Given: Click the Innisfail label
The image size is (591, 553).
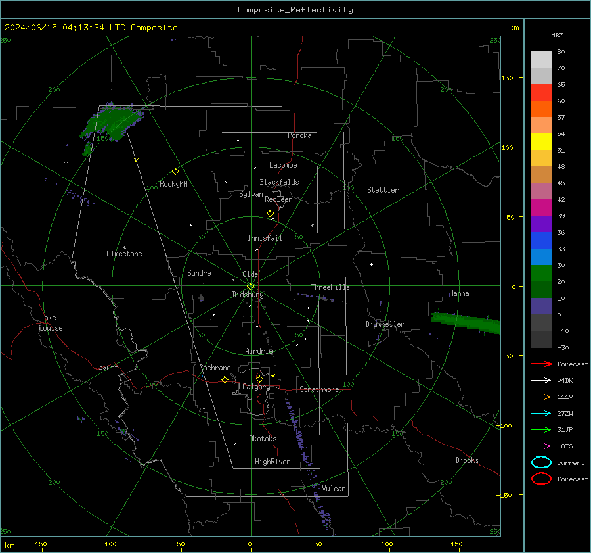Looking at the screenshot, I should click(x=265, y=238).
